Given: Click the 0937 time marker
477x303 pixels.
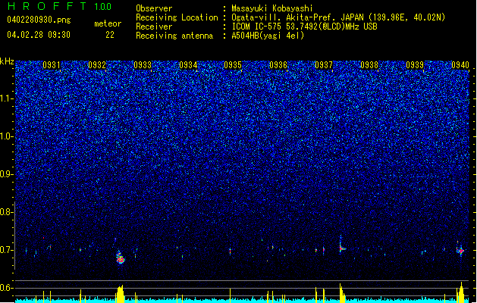Looking at the screenshot, I should tap(324, 65).
